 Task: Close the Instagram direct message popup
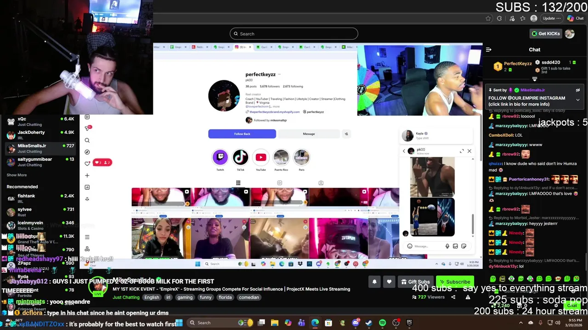coord(469,151)
